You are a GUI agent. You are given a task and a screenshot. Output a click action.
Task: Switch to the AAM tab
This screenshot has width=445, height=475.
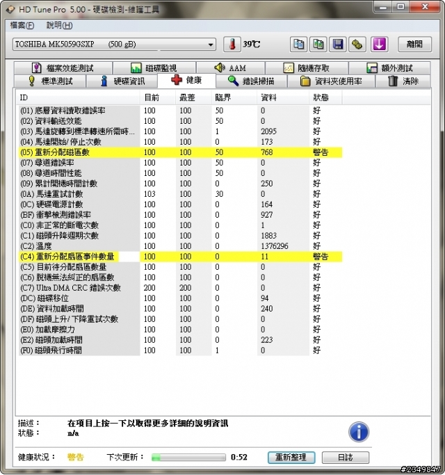coord(231,68)
